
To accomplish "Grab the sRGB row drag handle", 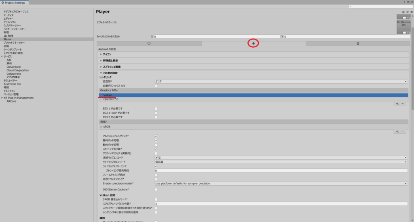I will (x=101, y=127).
